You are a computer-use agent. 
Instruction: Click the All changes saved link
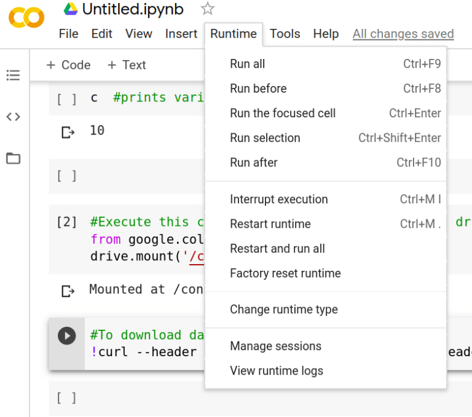pos(403,34)
